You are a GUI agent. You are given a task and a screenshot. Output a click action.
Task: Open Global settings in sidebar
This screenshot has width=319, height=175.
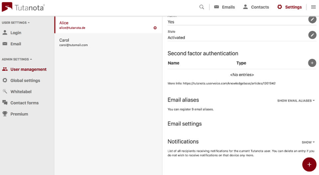[21, 81]
